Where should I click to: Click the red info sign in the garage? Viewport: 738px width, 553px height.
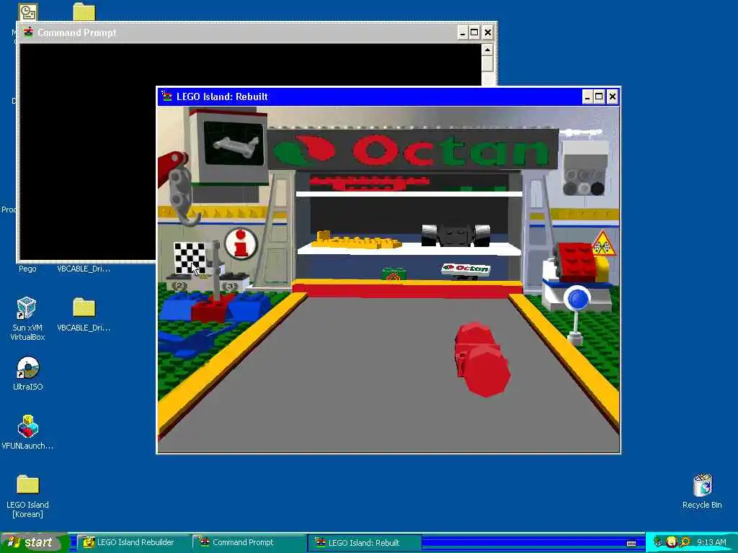pyautogui.click(x=241, y=243)
